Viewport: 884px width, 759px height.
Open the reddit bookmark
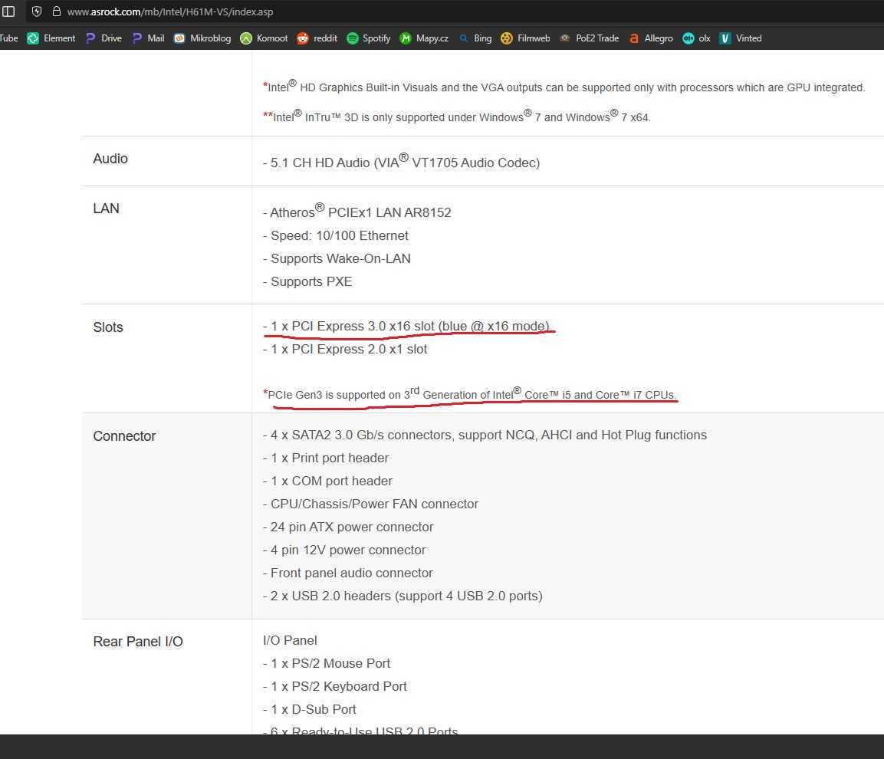click(317, 38)
